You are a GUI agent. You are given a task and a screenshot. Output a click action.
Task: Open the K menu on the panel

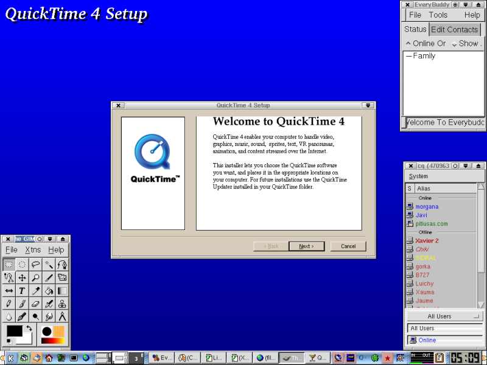(10, 358)
